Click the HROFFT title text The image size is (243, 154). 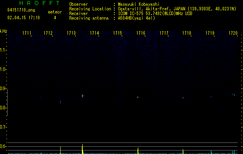click(x=39, y=3)
